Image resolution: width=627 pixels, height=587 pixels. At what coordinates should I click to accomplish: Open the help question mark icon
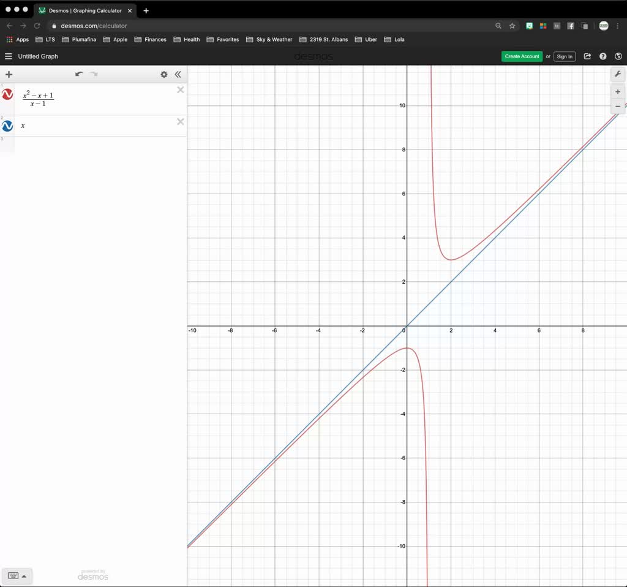point(603,56)
